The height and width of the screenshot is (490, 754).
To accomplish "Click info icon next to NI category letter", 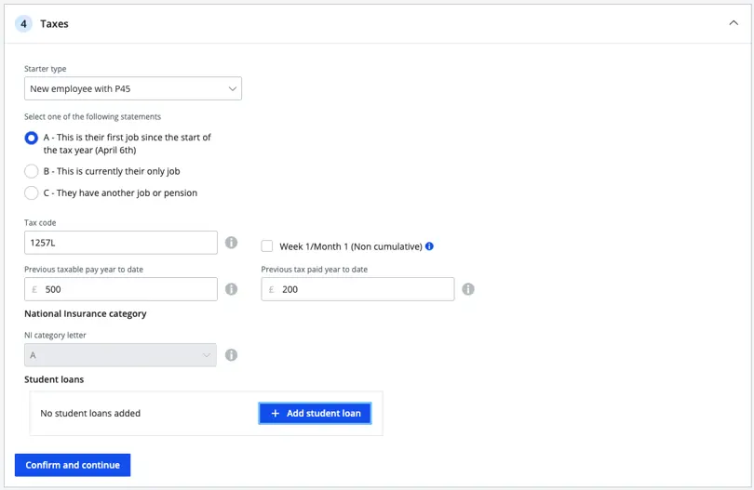I will [231, 355].
